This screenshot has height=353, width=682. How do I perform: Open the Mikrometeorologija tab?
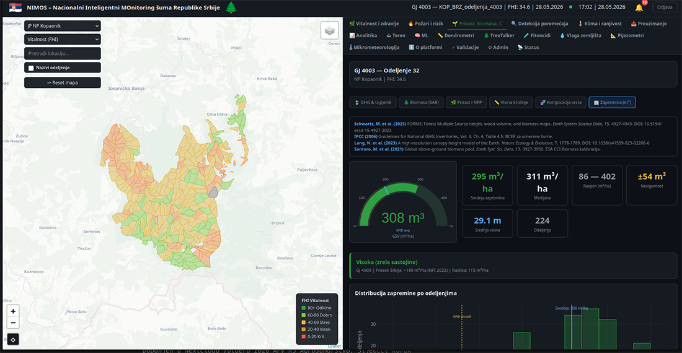point(374,47)
